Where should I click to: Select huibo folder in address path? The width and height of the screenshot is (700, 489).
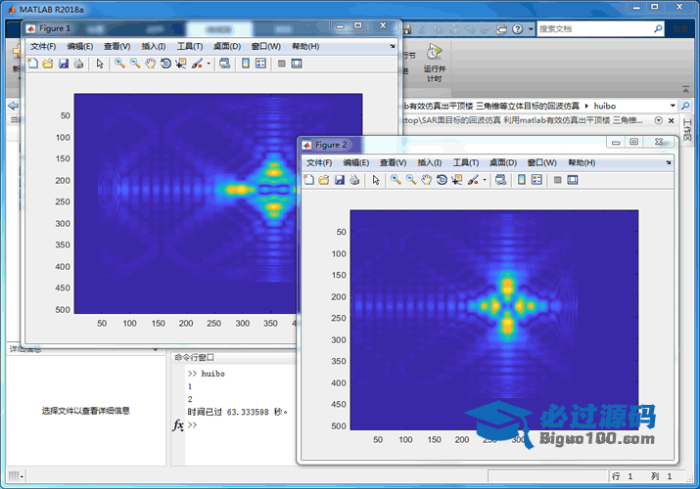(604, 106)
